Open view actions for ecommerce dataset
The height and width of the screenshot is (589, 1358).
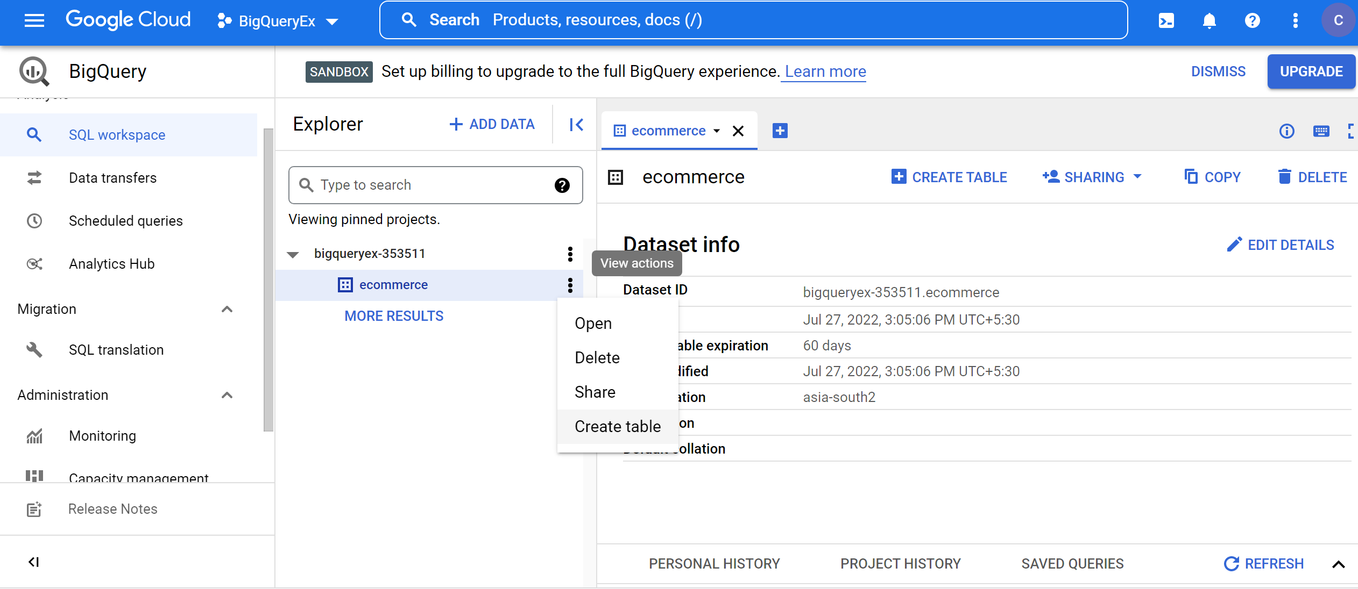point(570,285)
